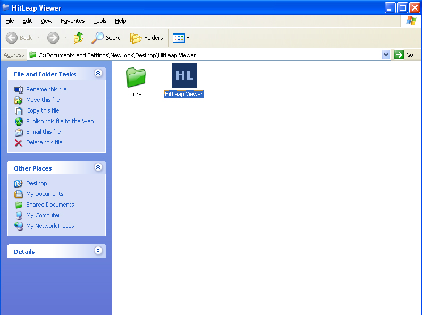
Task: Maximize the HitLeap Viewer window
Action: pyautogui.click(x=403, y=7)
